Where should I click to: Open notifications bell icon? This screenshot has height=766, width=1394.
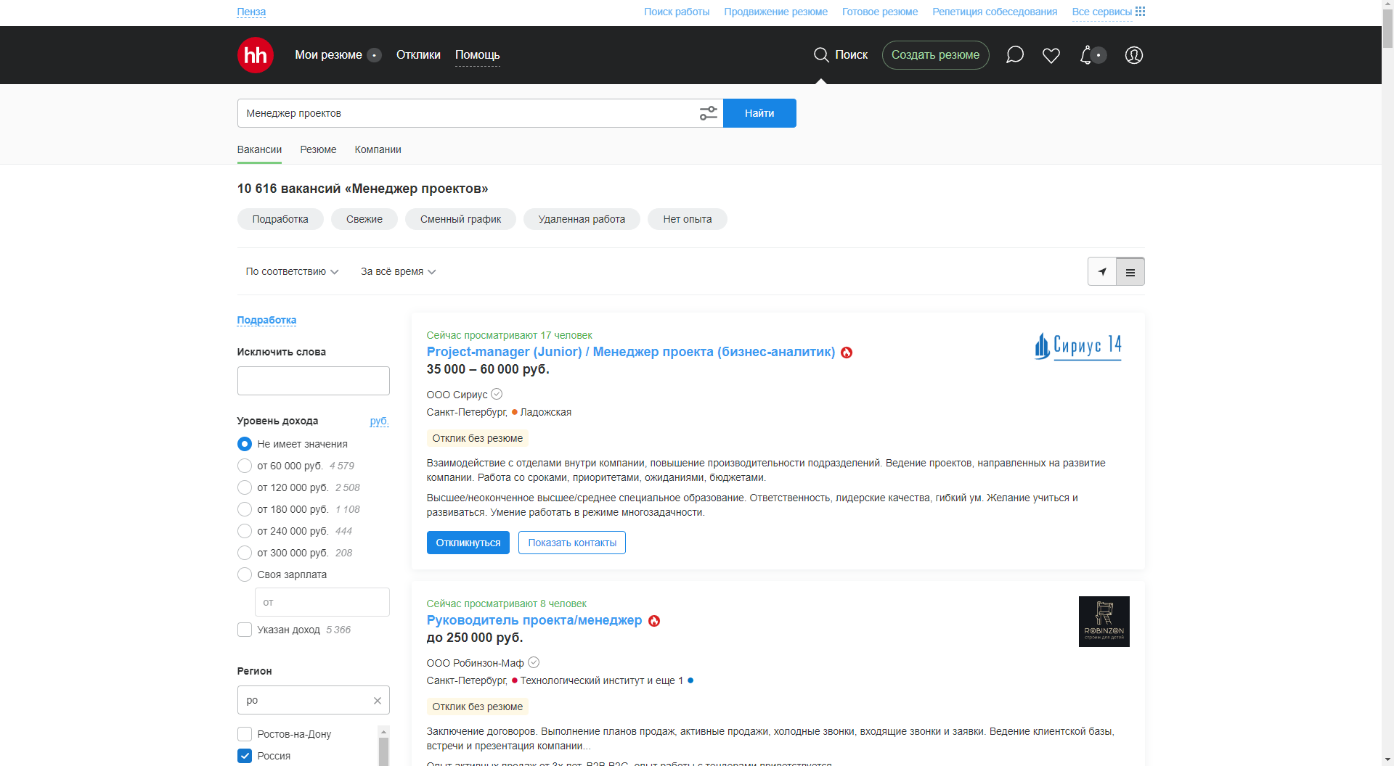coord(1086,55)
